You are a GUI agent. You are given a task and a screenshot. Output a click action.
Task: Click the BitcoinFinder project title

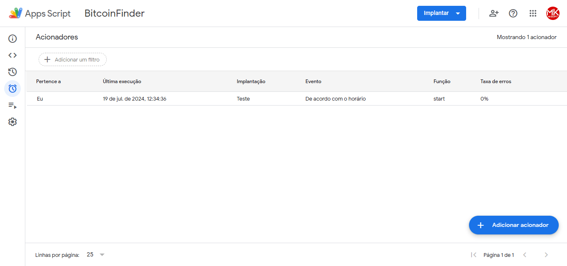coord(115,13)
